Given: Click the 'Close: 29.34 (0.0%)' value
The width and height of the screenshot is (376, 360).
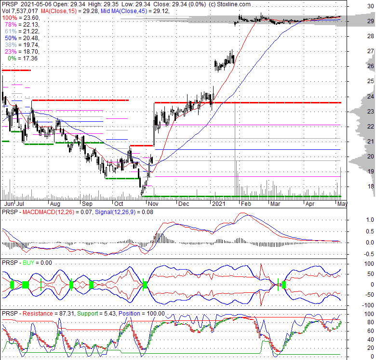Looking at the screenshot, I should pos(179,4).
